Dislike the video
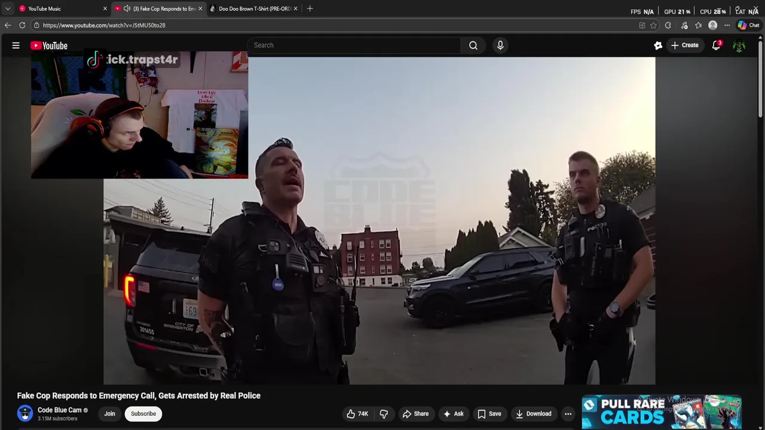Screen dimensions: 765x430 pyautogui.click(x=384, y=414)
